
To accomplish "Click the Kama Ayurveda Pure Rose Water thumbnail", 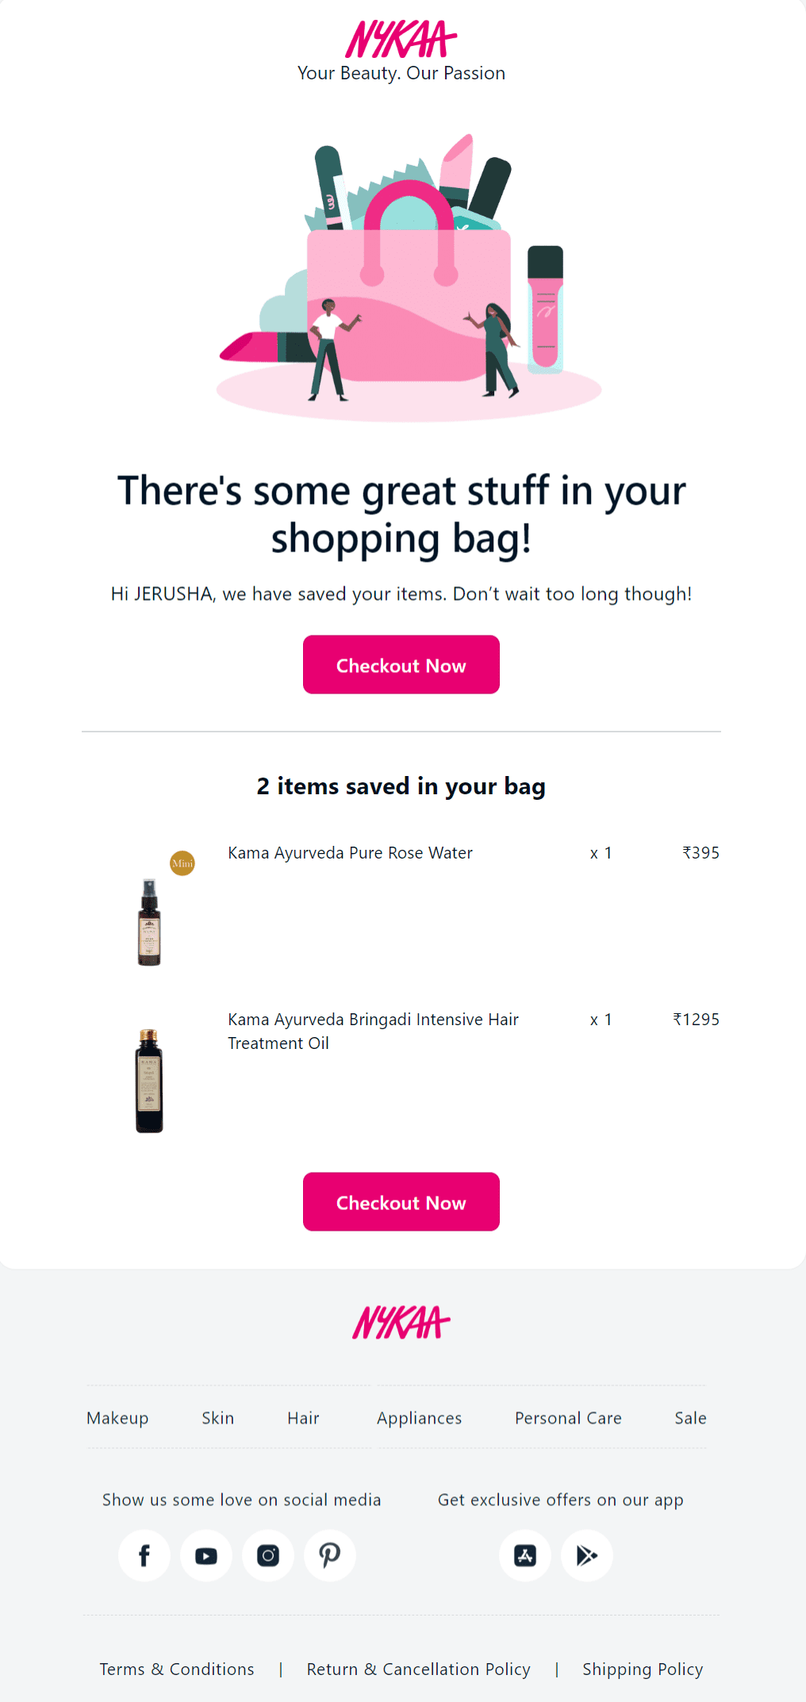I will [150, 920].
